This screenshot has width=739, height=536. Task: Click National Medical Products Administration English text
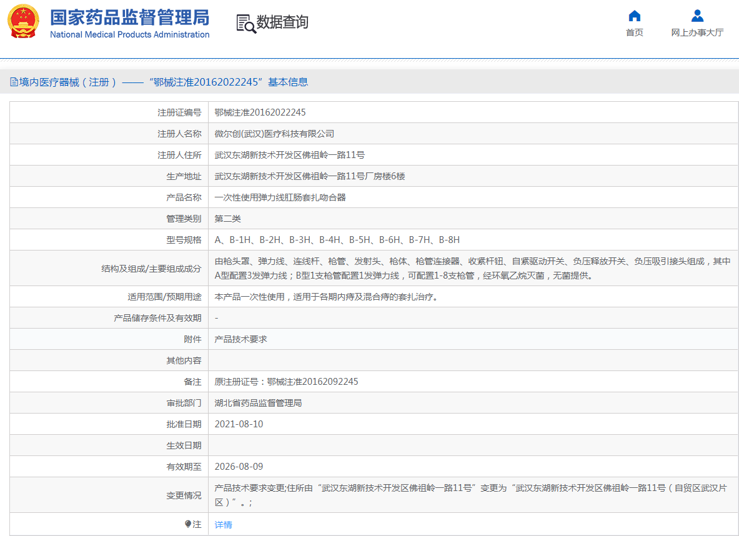[129, 35]
